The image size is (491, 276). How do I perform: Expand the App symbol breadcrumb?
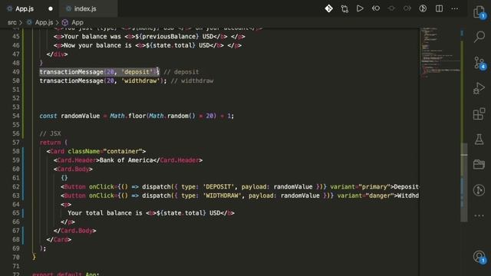[x=77, y=22]
